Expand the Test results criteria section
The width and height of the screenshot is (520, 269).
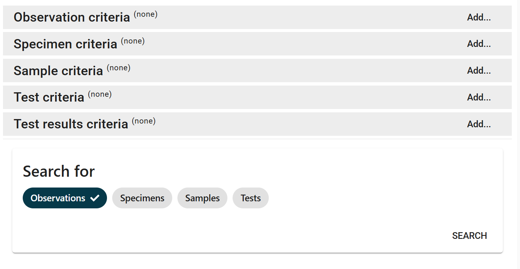pos(71,124)
